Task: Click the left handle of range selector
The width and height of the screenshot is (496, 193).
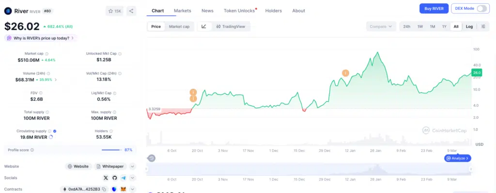Action: tap(146, 169)
